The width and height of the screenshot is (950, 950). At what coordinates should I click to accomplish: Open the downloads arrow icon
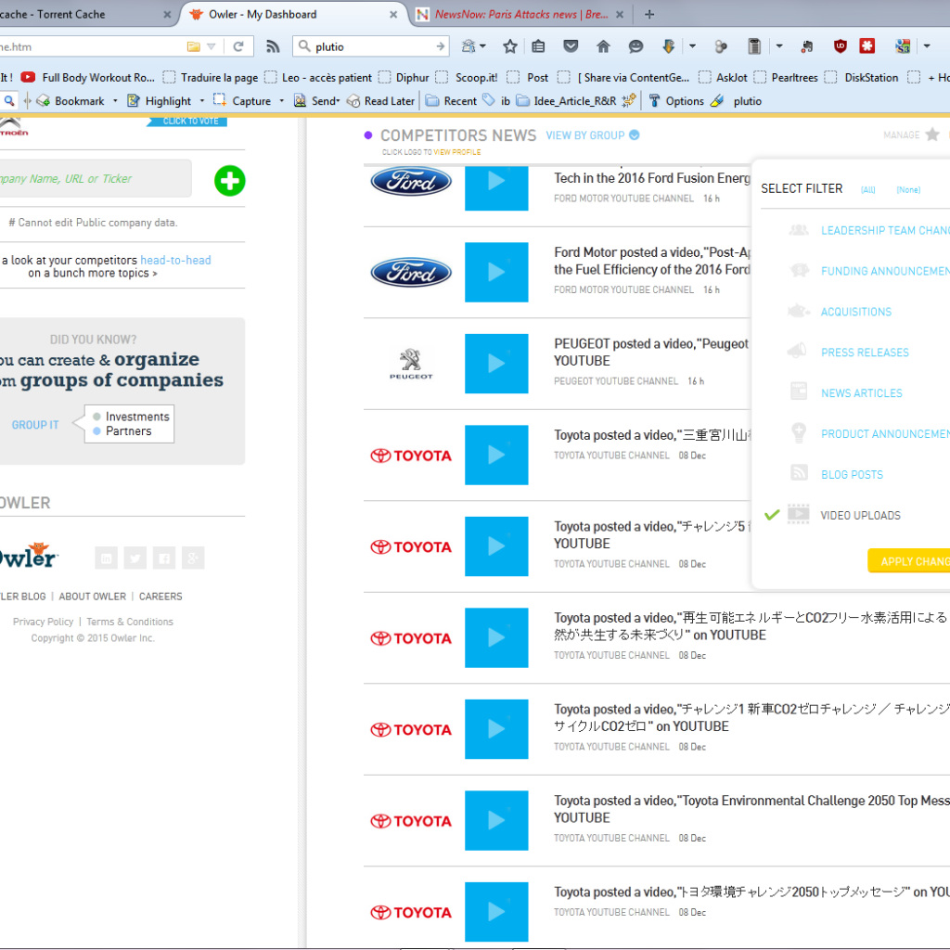click(x=668, y=46)
